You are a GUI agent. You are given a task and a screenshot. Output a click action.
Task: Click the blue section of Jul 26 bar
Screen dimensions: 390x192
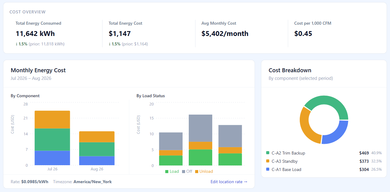point(52,158)
